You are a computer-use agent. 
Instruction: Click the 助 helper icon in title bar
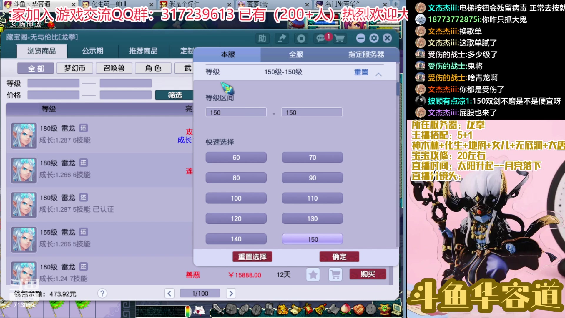coord(262,38)
